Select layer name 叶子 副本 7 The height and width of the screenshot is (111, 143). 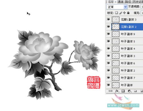pos(128,78)
